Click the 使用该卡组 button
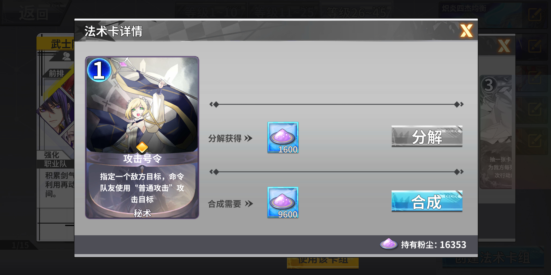 click(x=323, y=262)
